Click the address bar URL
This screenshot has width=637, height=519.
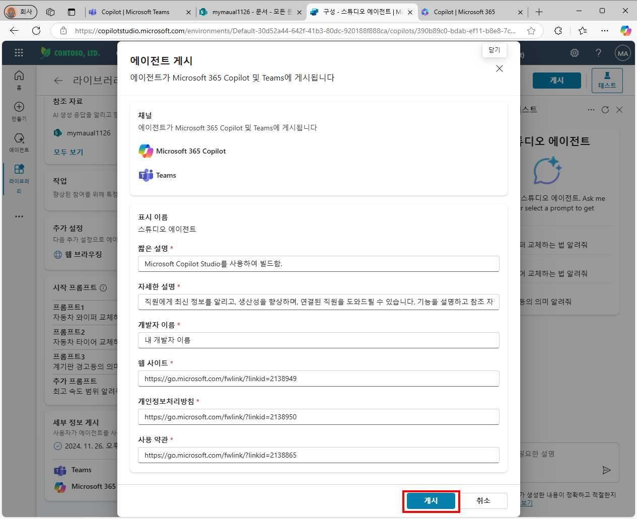pos(295,31)
